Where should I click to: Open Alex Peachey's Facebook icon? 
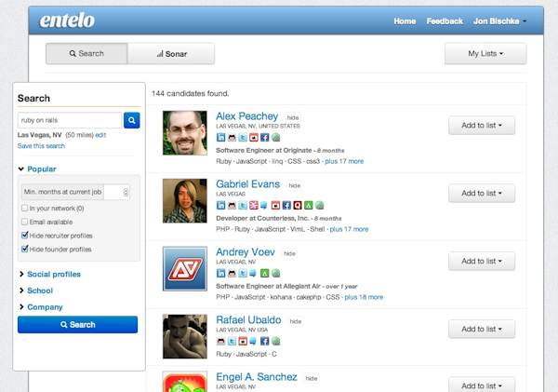[x=264, y=137]
